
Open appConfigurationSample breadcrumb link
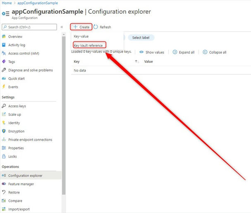pyautogui.click(x=38, y=3)
